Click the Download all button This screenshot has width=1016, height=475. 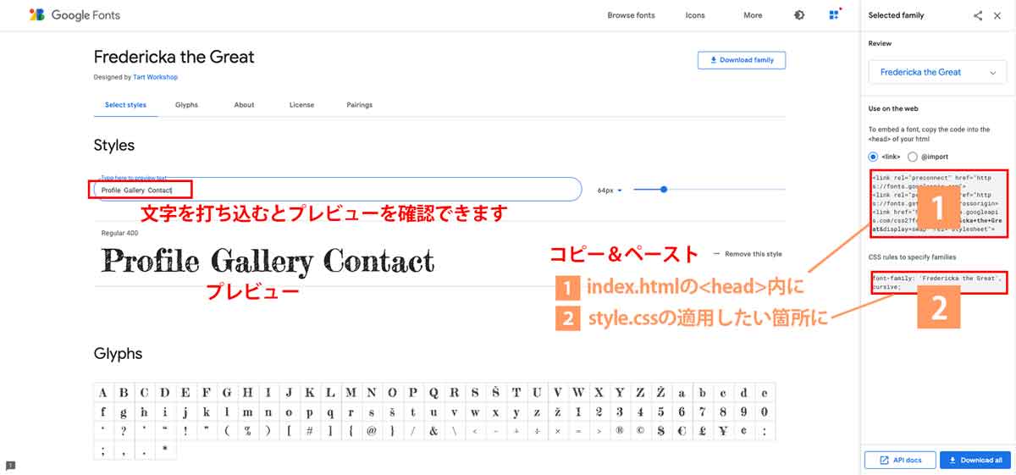(x=975, y=460)
